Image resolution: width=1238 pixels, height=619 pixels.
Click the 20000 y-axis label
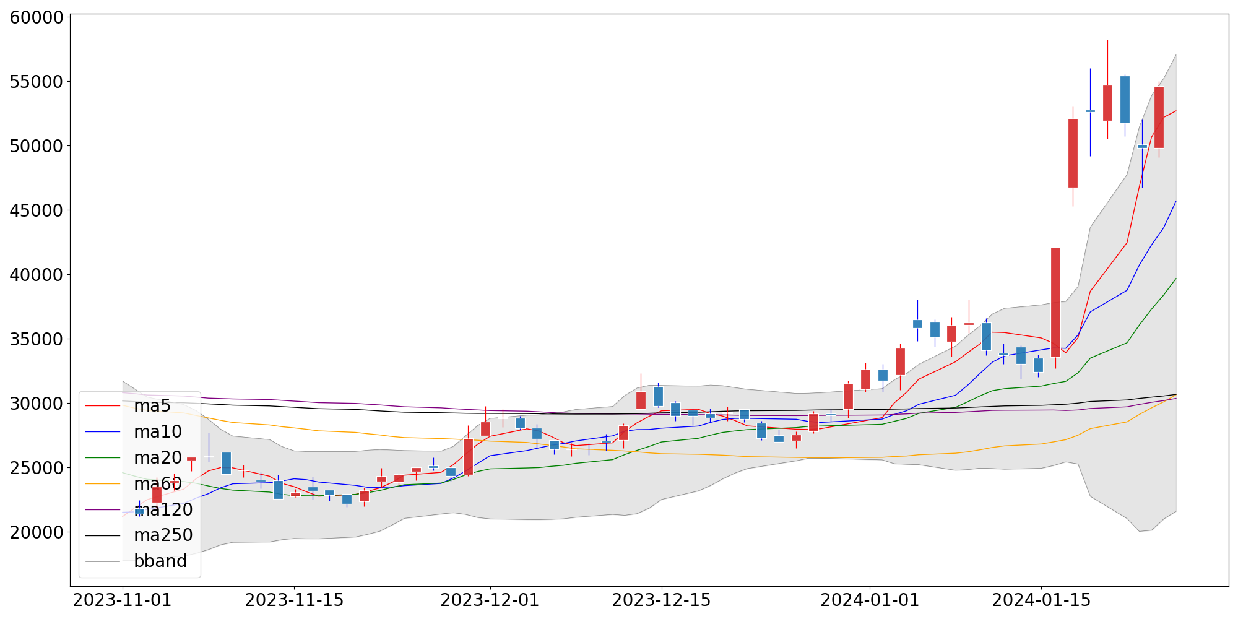(x=37, y=532)
